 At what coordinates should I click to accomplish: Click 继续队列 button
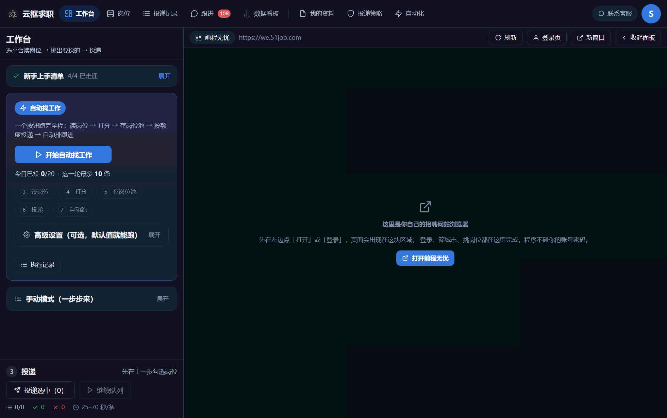coord(105,390)
